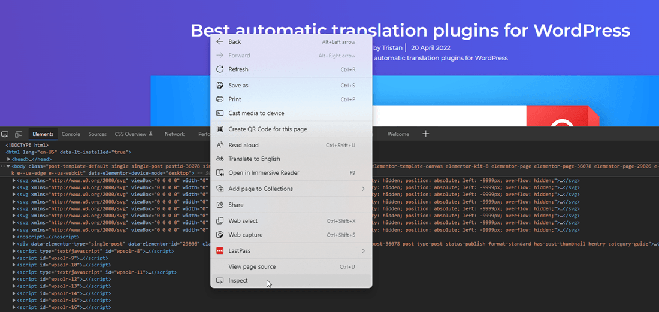Viewport: 659px width, 312px height.
Task: Select the script id wpsolr-14 row text
Action: (64, 293)
